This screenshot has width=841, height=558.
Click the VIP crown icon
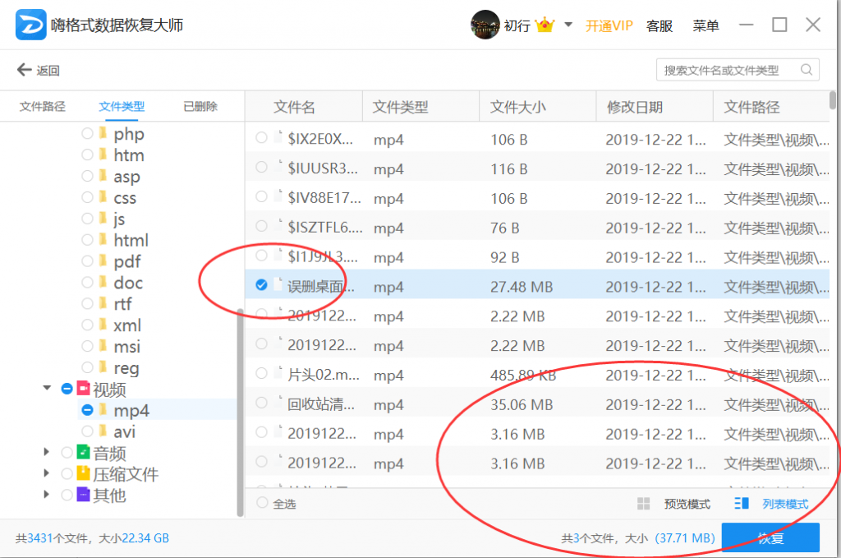click(545, 25)
